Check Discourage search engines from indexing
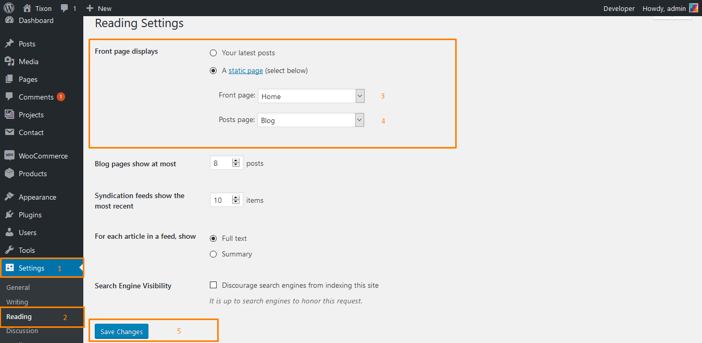Viewport: 702px width, 343px height. pyautogui.click(x=213, y=285)
